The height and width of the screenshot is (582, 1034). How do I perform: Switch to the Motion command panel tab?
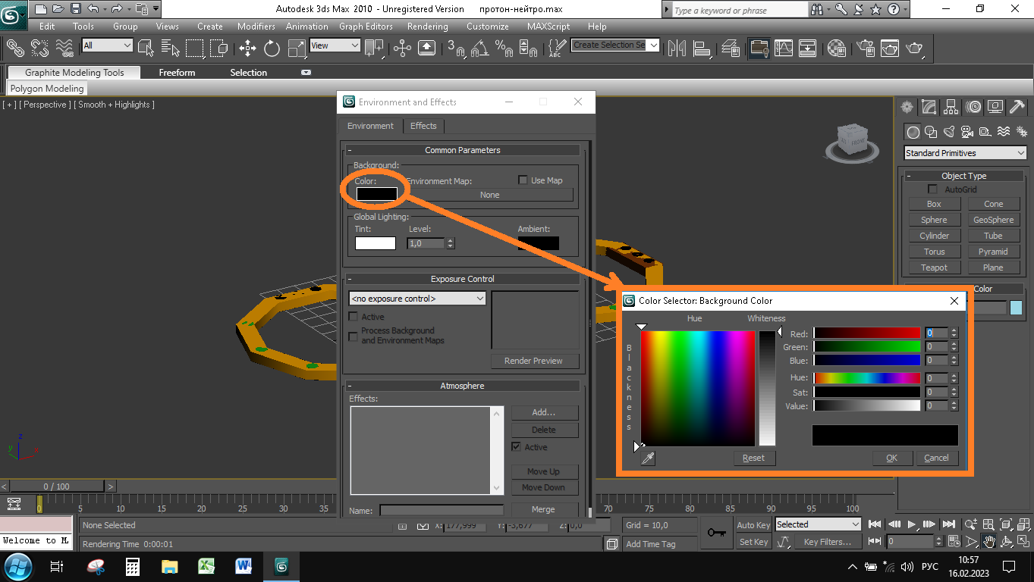tap(973, 107)
